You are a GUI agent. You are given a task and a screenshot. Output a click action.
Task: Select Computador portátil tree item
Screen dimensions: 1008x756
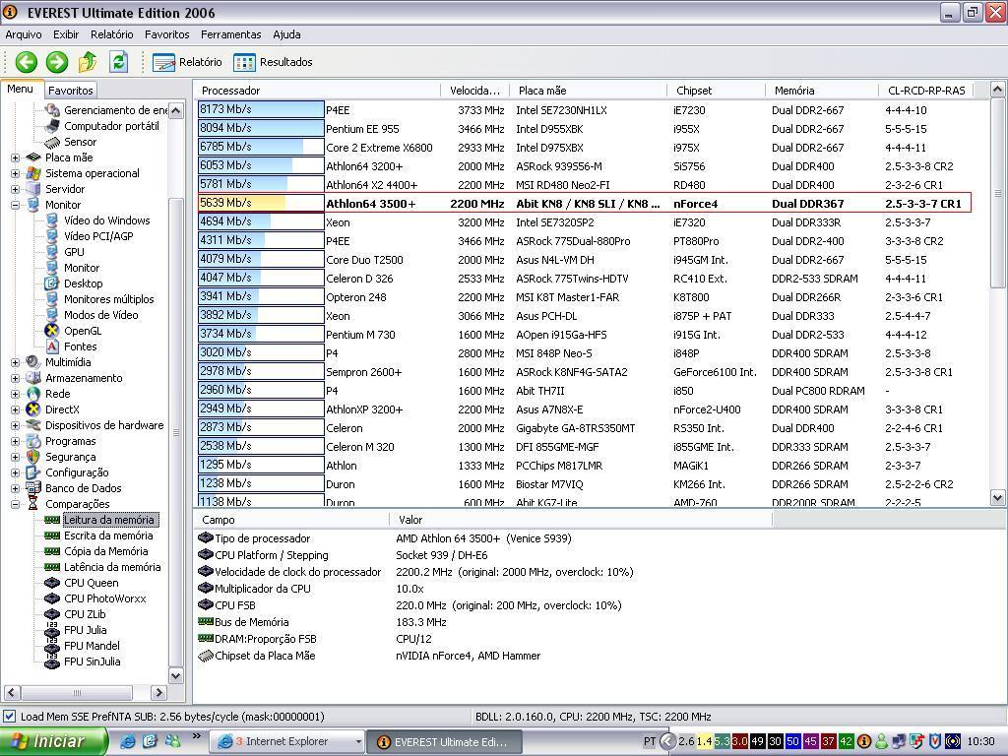click(111, 126)
